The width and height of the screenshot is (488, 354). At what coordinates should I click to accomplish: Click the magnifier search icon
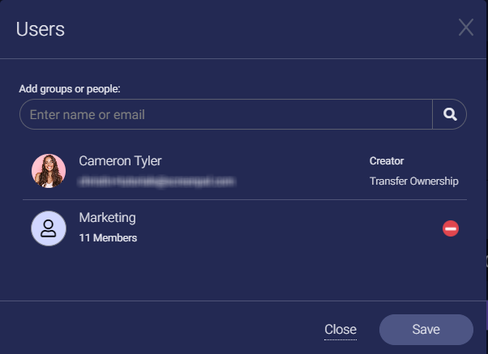450,114
